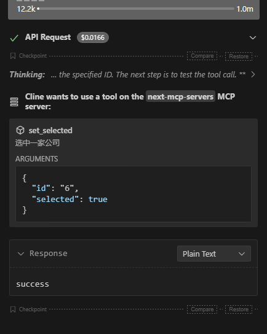Viewport: 267px width, 334px height.
Task: Click the next-mcp-servers server name tag
Action: point(180,97)
